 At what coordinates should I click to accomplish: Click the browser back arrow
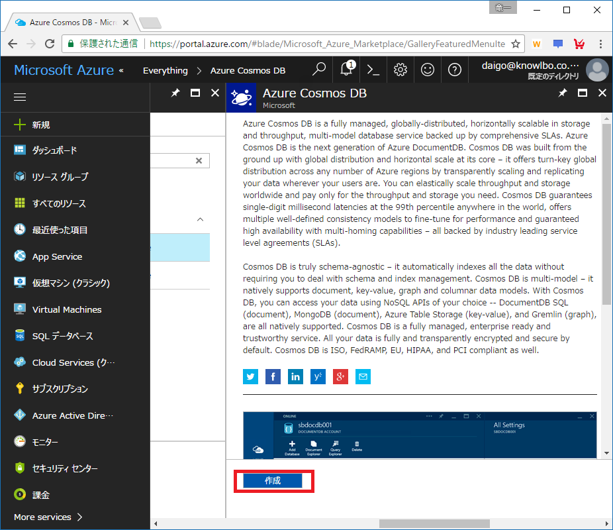click(x=13, y=44)
